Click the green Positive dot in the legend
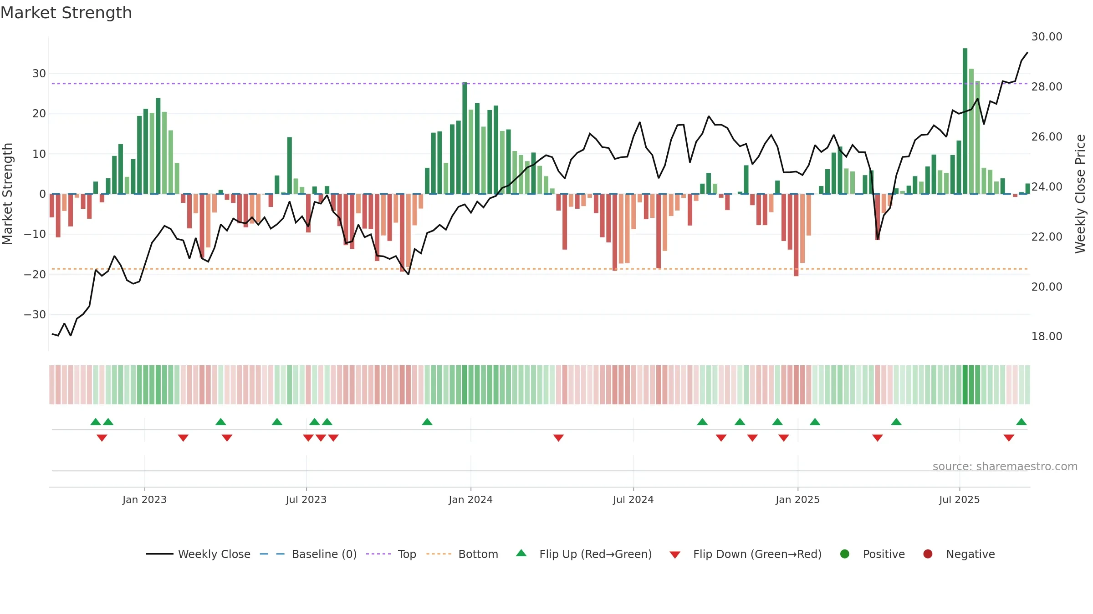The image size is (1093, 614). click(x=845, y=554)
